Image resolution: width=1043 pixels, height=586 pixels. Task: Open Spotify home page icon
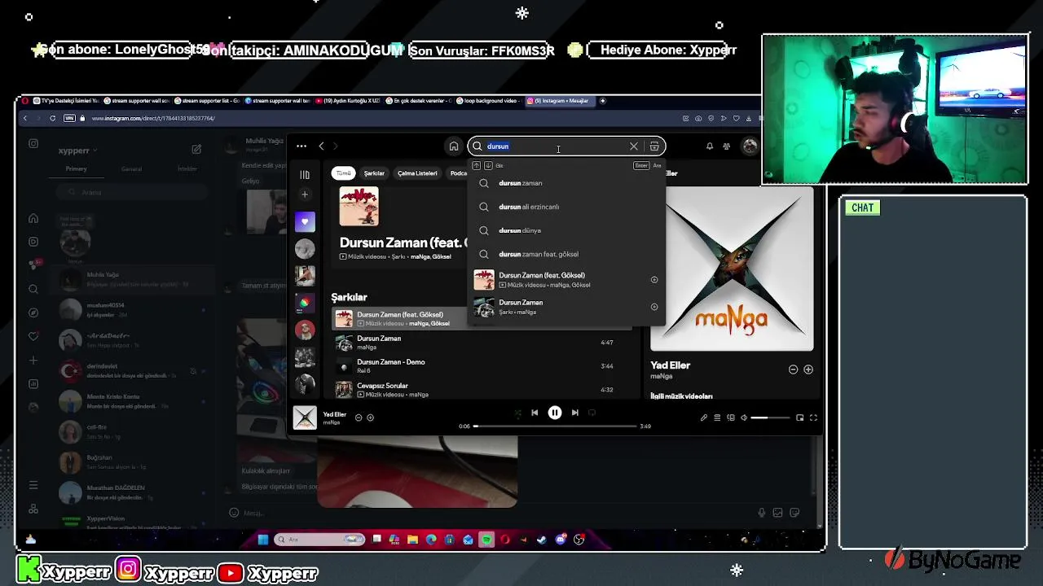click(454, 146)
